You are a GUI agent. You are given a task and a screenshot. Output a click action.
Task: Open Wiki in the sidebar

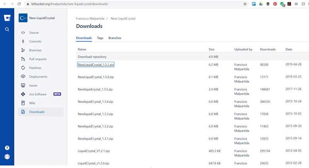[32, 103]
